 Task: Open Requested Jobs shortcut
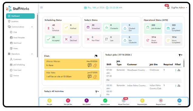(142, 102)
